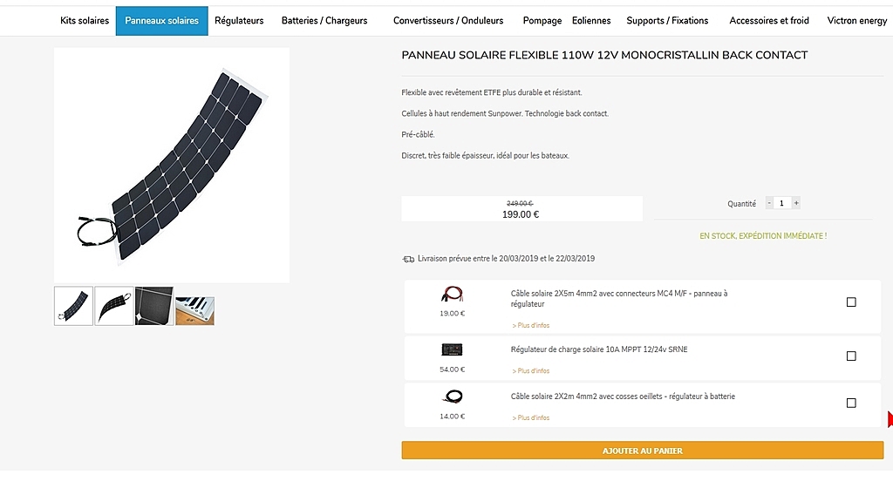The image size is (893, 488).
Task: Check the 2X5m solar cable option
Action: (x=851, y=302)
